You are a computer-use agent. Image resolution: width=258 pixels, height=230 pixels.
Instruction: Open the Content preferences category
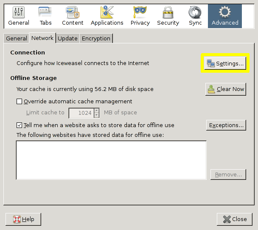[x=73, y=16]
